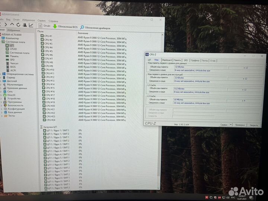Switch to Кэш tab in CPU-Z
This screenshot has height=201, width=268.
(156, 60)
